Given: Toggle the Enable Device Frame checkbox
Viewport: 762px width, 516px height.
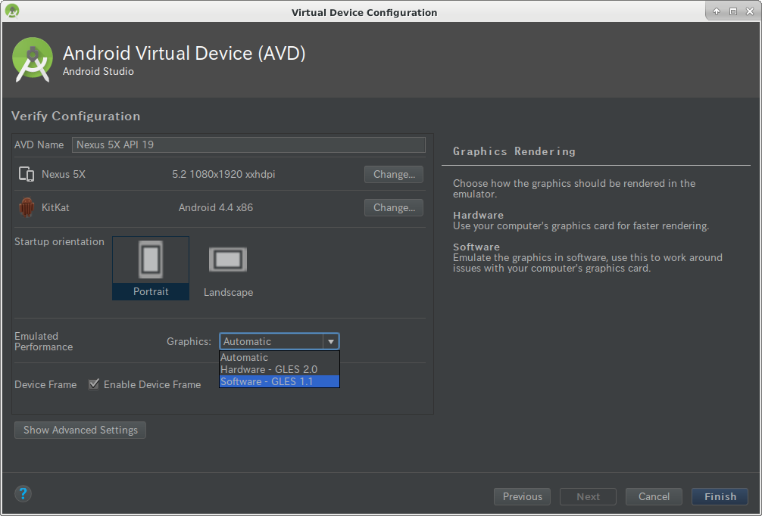Looking at the screenshot, I should coord(94,384).
